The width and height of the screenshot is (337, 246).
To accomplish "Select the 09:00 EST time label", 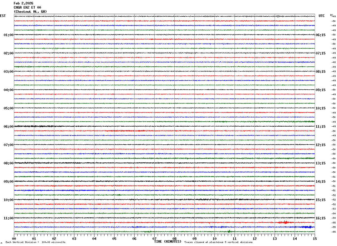I will [9, 182].
